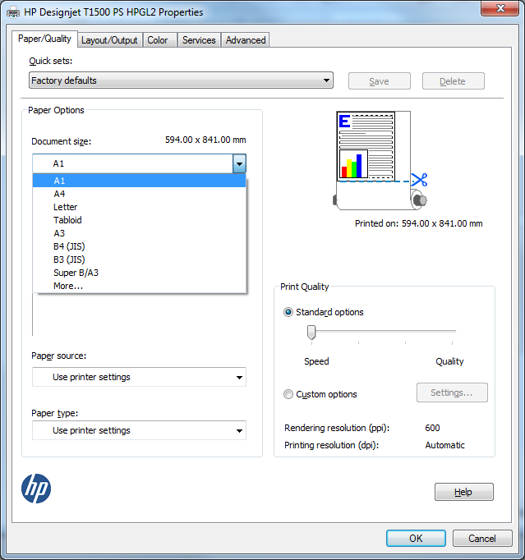Confirm with the OK button

416,538
